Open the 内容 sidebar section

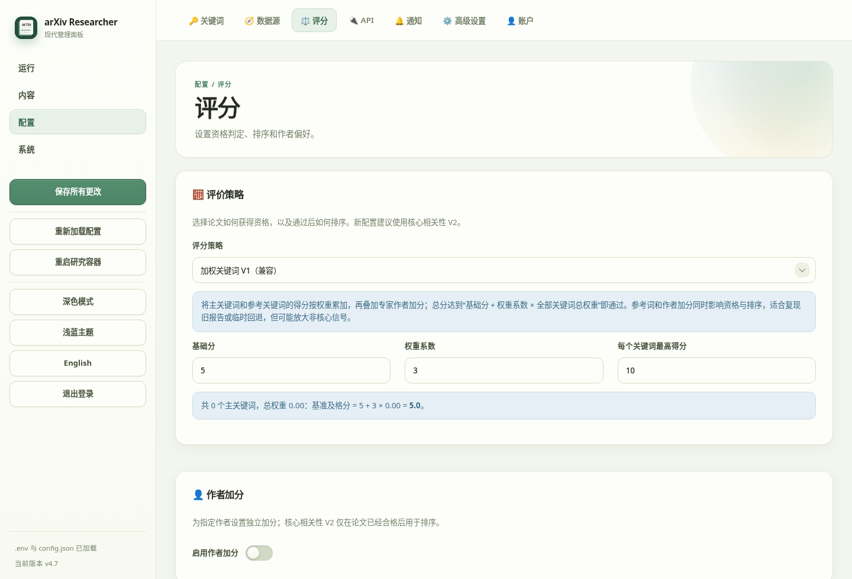click(78, 95)
